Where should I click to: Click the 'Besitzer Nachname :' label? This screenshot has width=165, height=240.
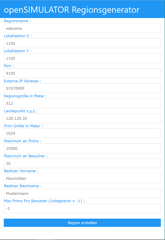click(23, 186)
